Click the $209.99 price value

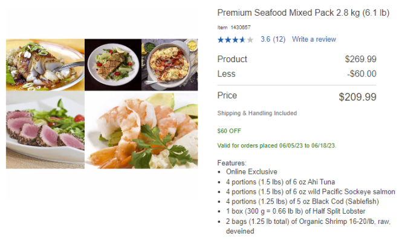tap(357, 97)
